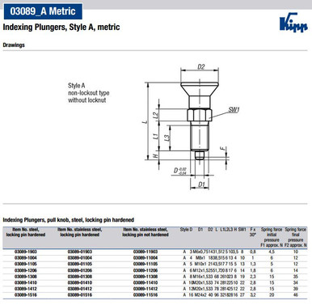Click the "Spring force initial pressure F1" column header

[272, 237]
